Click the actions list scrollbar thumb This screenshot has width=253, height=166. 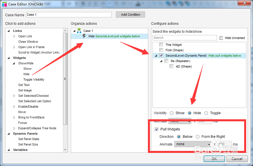click(x=65, y=79)
